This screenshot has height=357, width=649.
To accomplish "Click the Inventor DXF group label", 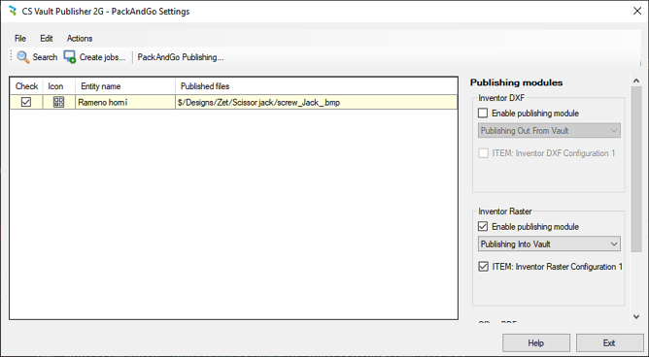I will point(501,98).
